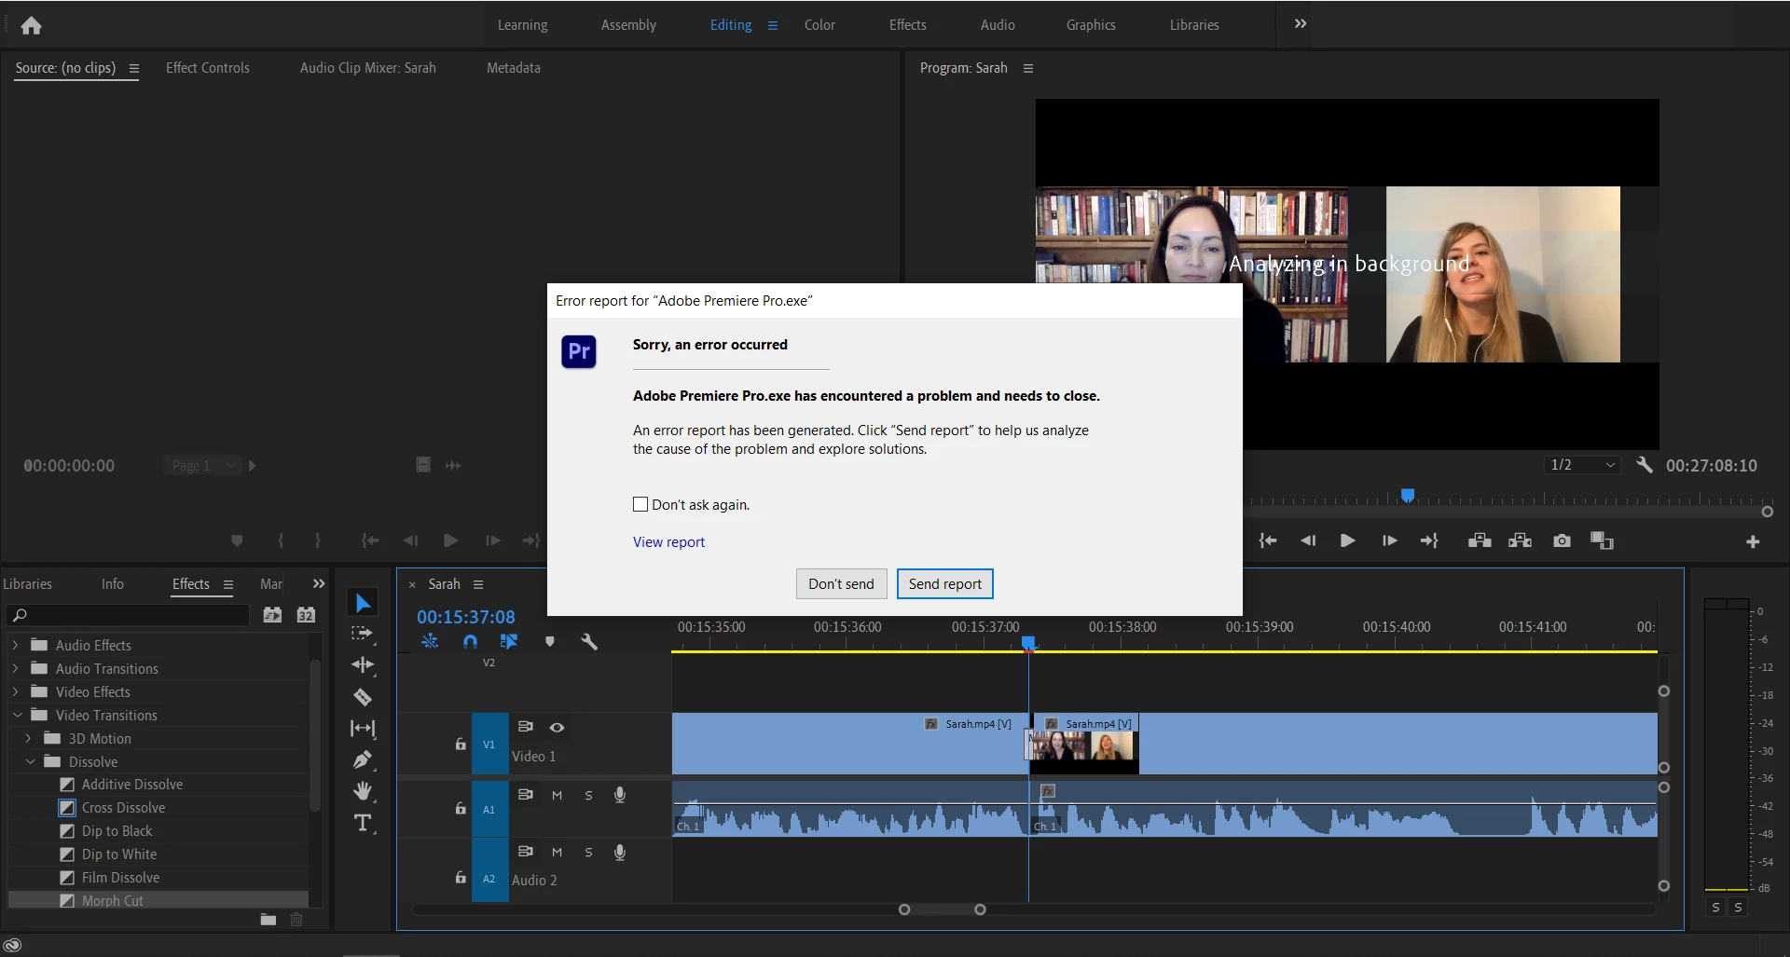
Task: Filter Effects by 32-bit color
Action: click(x=306, y=614)
